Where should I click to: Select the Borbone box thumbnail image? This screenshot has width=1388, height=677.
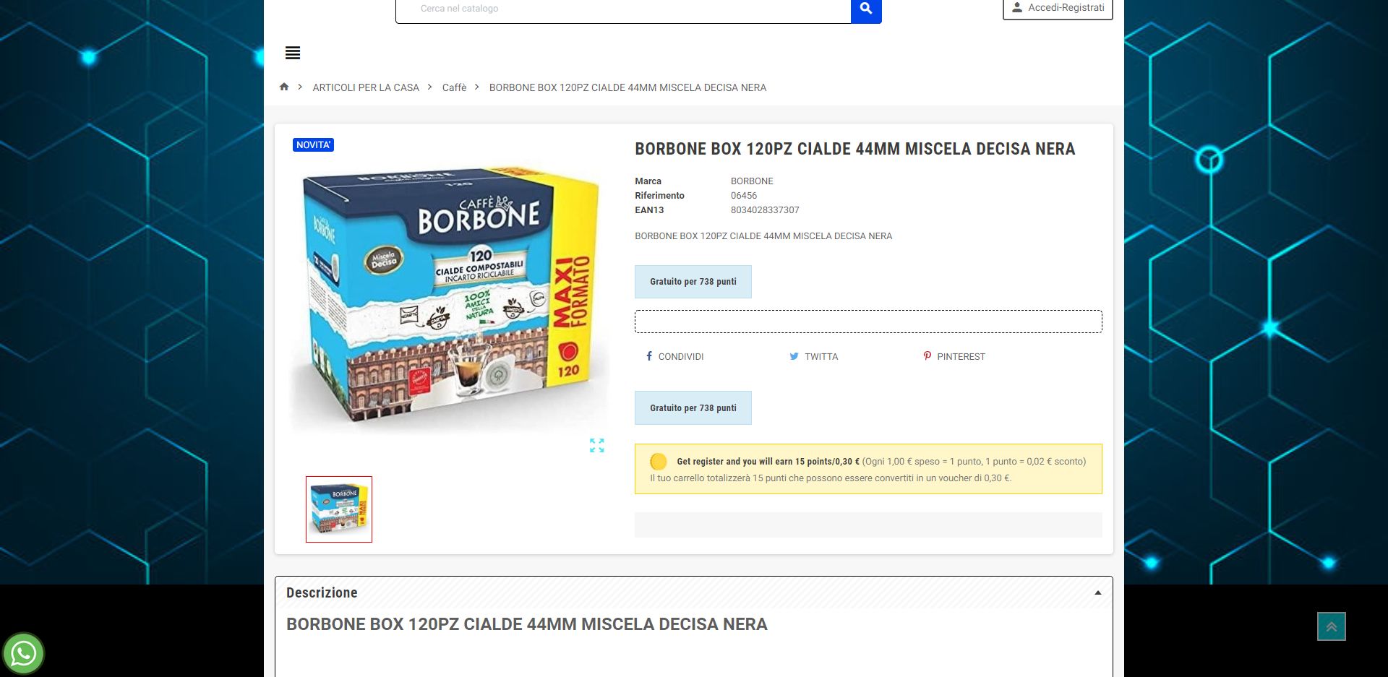339,509
